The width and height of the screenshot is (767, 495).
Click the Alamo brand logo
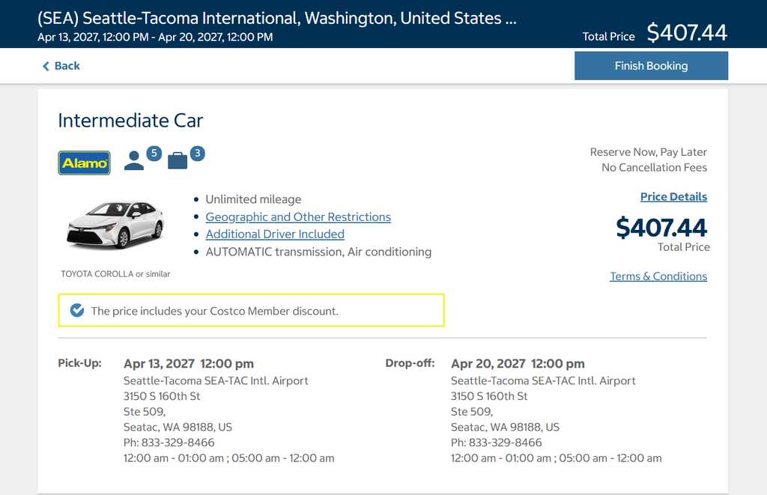click(84, 163)
